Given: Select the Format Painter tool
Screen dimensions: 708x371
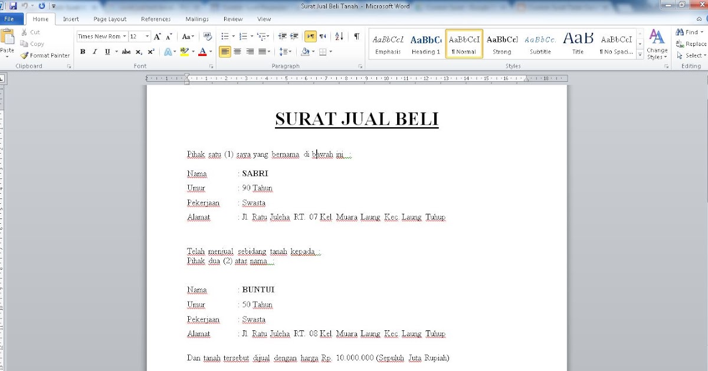Looking at the screenshot, I should point(44,55).
